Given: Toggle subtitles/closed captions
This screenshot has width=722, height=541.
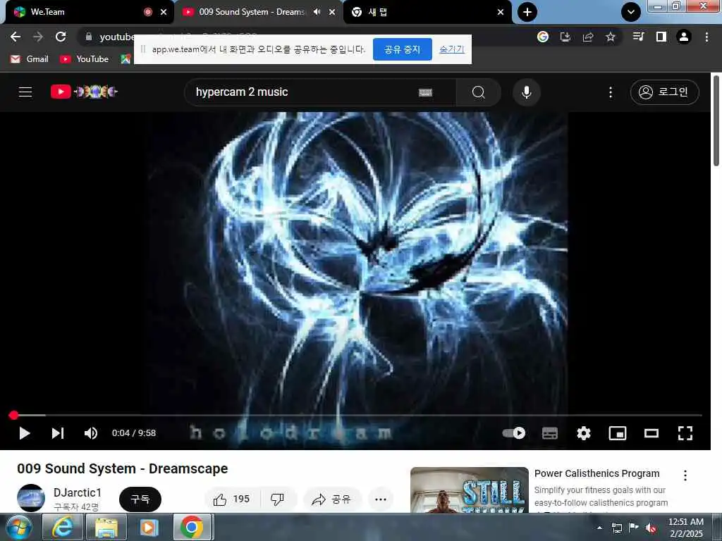Looking at the screenshot, I should coord(550,433).
